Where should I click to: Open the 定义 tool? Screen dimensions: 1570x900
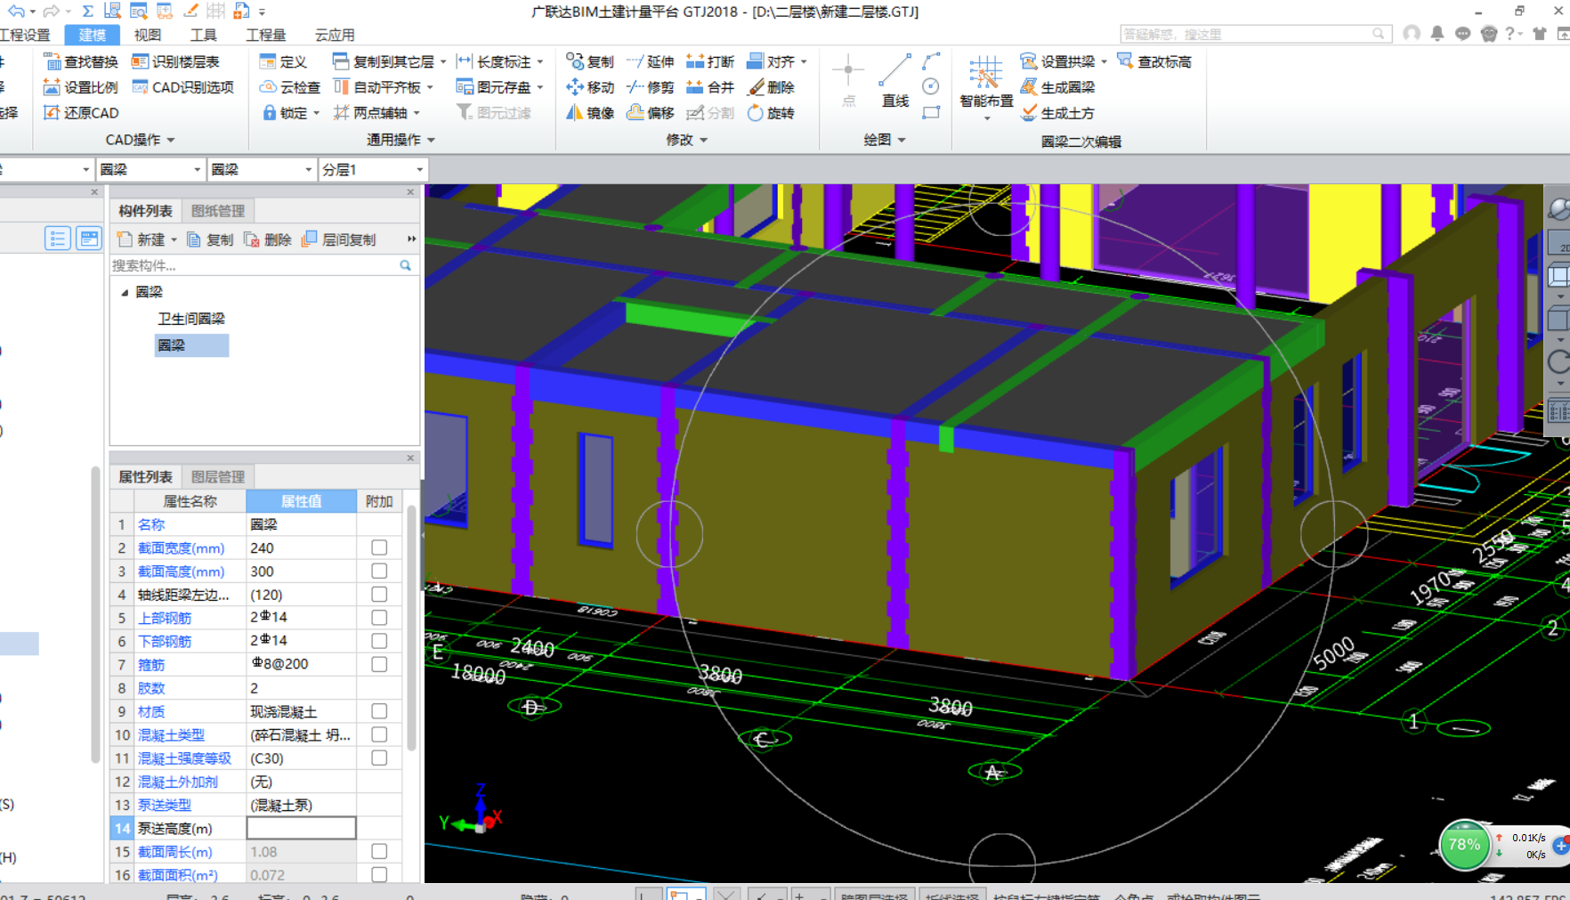tap(283, 61)
